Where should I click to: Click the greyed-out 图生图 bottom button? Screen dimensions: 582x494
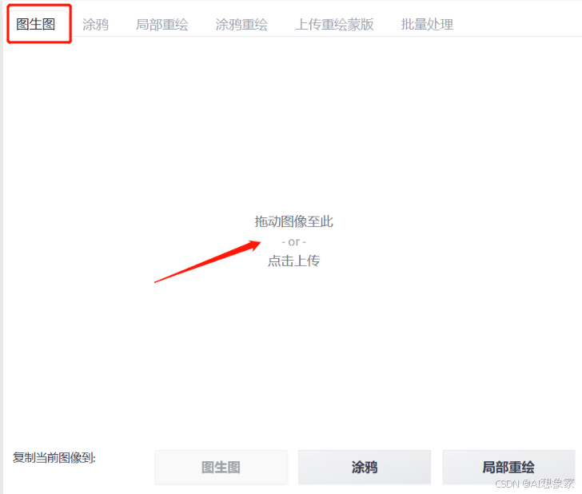221,467
